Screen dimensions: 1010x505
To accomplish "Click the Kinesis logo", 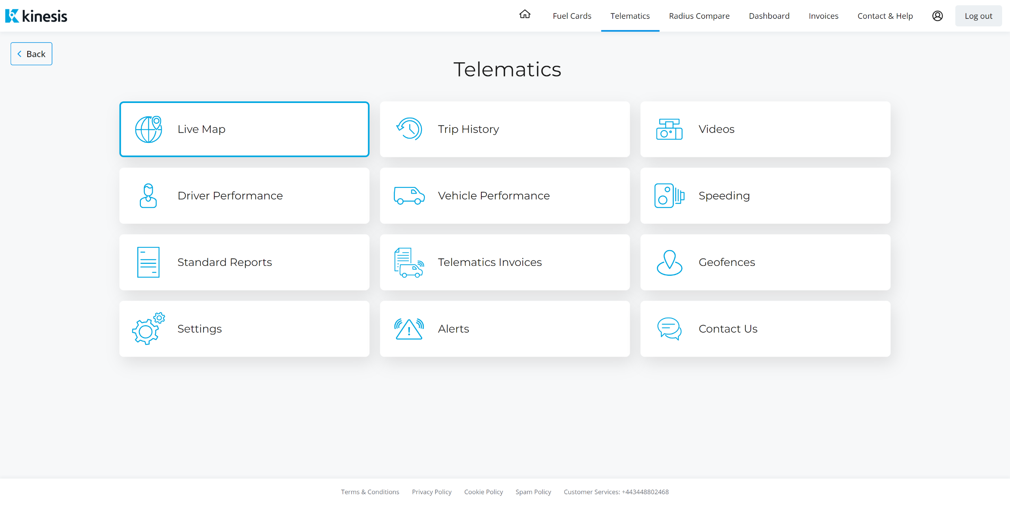I will (x=36, y=16).
